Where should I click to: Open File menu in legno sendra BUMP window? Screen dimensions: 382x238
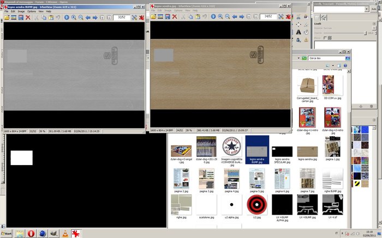click(7, 11)
